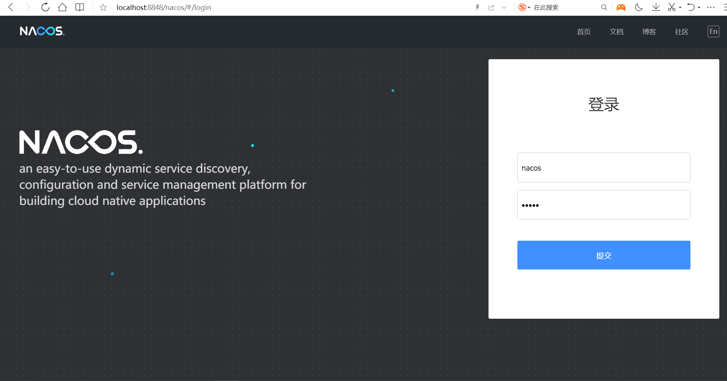The height and width of the screenshot is (381, 727).
Task: Focus the username field containing nacos
Action: (x=604, y=168)
